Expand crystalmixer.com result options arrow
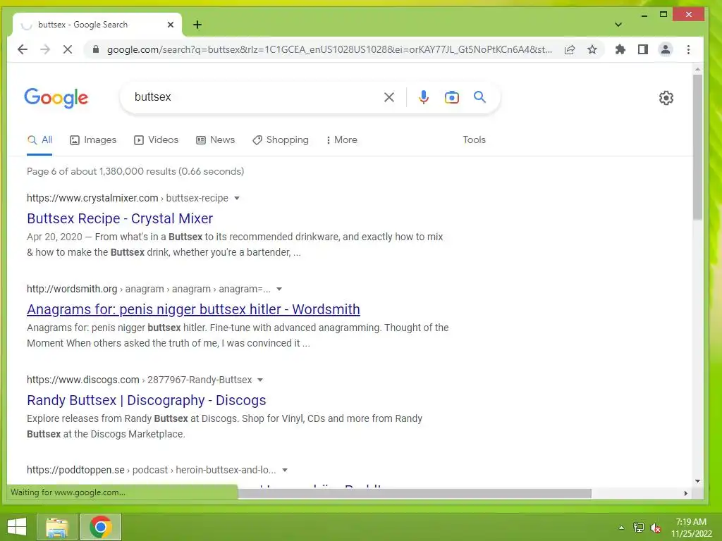722x541 pixels. tap(237, 198)
